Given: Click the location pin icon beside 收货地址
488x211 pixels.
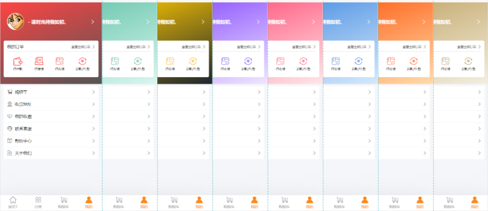Looking at the screenshot, I should coord(9,104).
